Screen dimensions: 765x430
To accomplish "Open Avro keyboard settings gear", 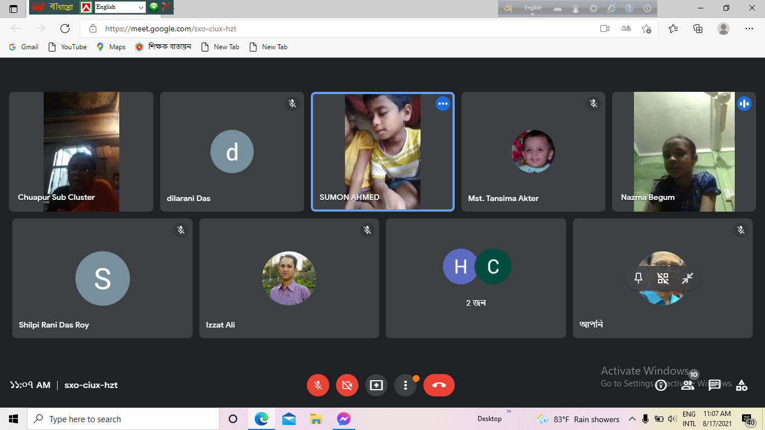I will point(594,8).
